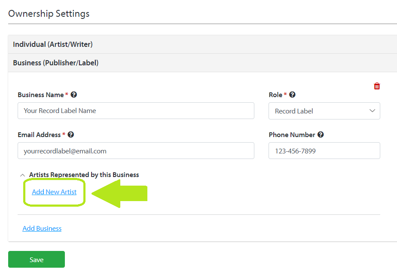Image resolution: width=397 pixels, height=275 pixels.
Task: Open the Business Name help tooltip icon
Action: (73, 95)
